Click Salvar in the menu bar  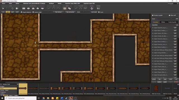point(17,4)
